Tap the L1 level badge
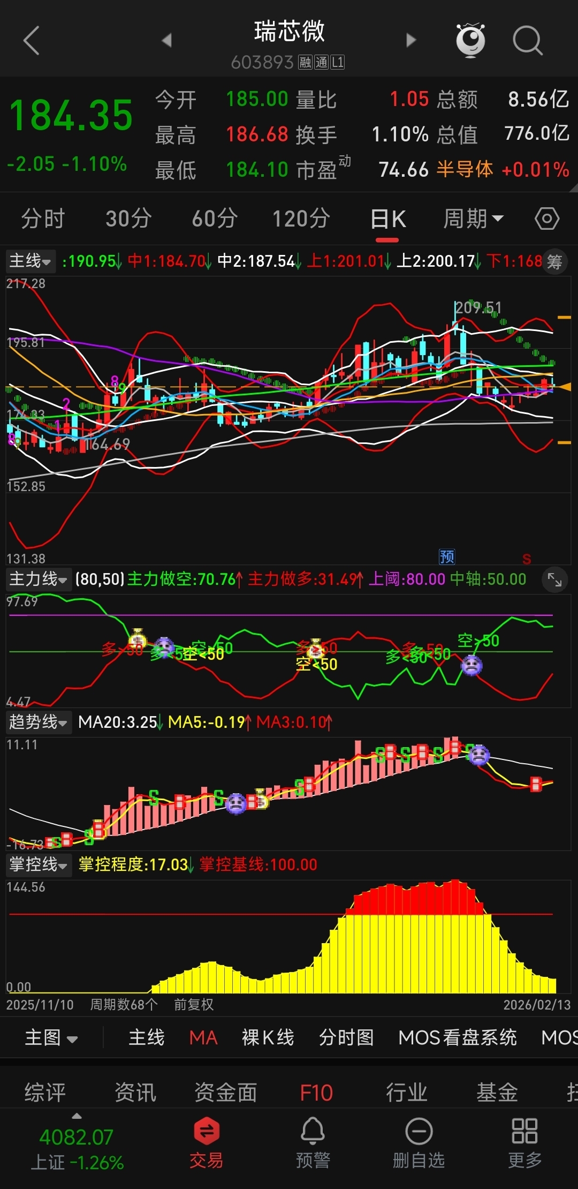 (x=337, y=63)
